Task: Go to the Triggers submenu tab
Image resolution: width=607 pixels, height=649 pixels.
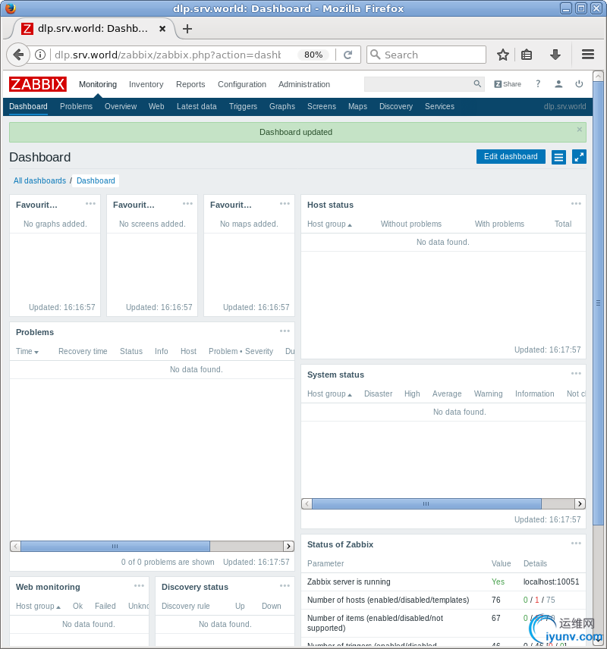Action: click(x=244, y=106)
